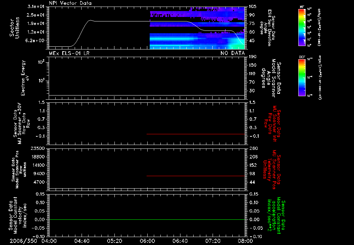Click the '18800' scanner position tick label
This screenshot has width=354, height=245.
pos(38,157)
